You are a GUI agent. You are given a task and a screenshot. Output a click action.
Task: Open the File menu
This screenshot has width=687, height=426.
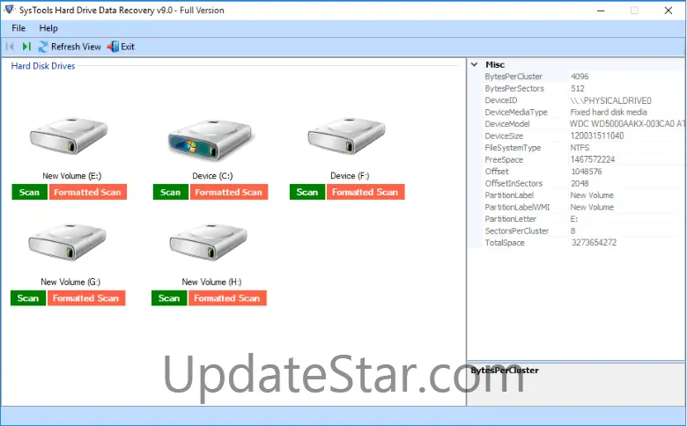point(18,28)
